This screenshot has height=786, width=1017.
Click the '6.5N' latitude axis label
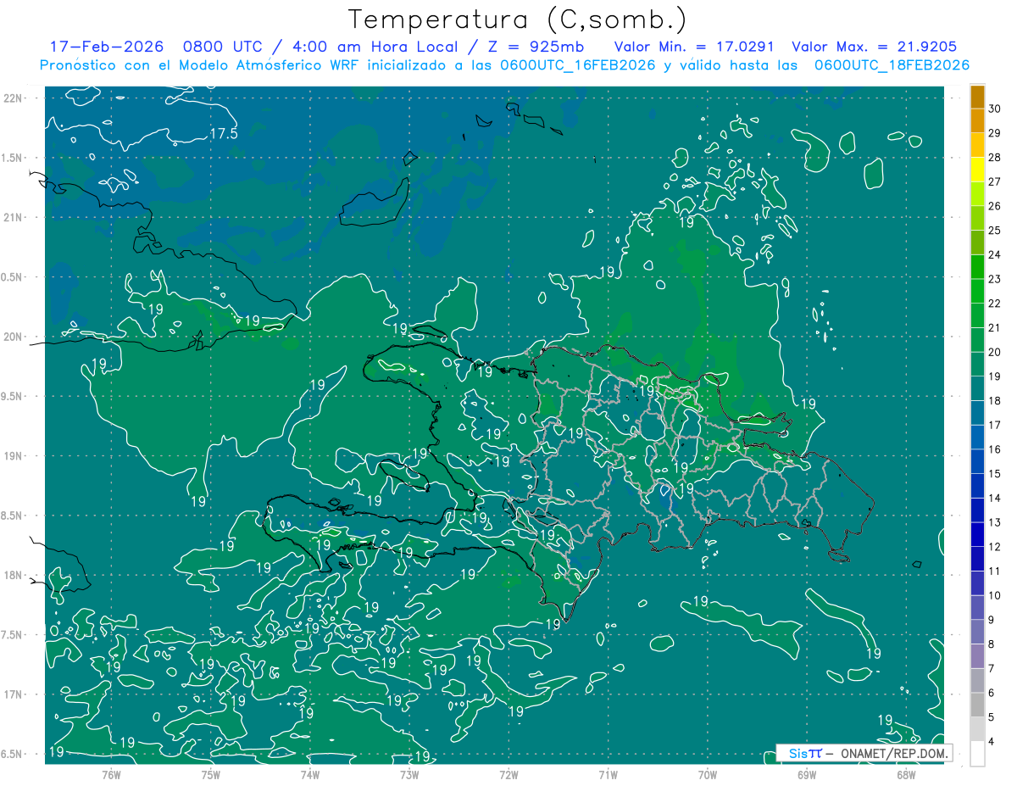pos(13,754)
